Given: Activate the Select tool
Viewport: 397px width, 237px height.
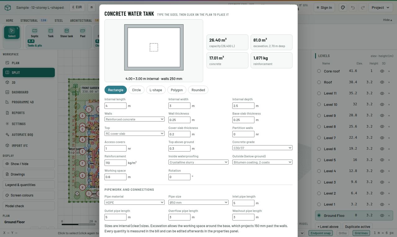Looking at the screenshot, I should [12, 33].
